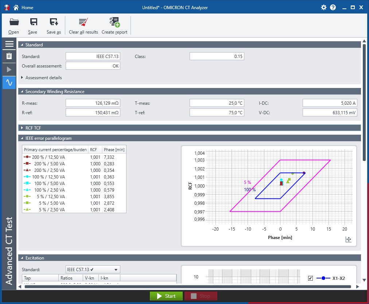369x304 pixels.
Task: Click the V-DC 633,115 mV field
Action: (330, 112)
